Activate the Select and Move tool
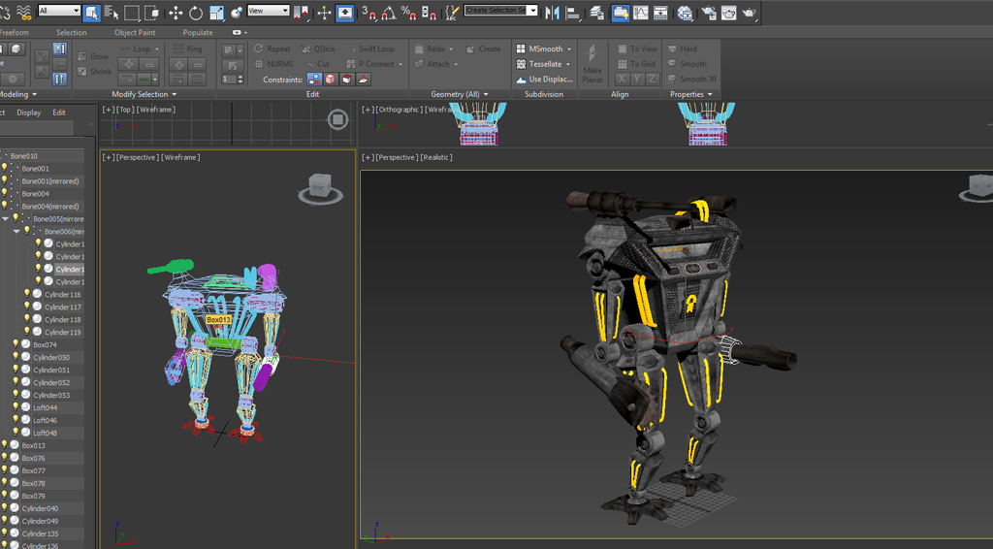This screenshot has width=993, height=549. [176, 13]
